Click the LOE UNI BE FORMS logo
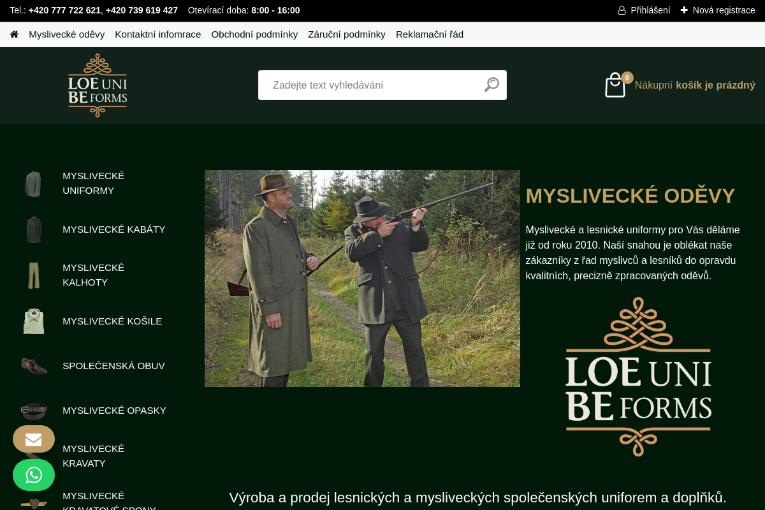 pyautogui.click(x=97, y=85)
